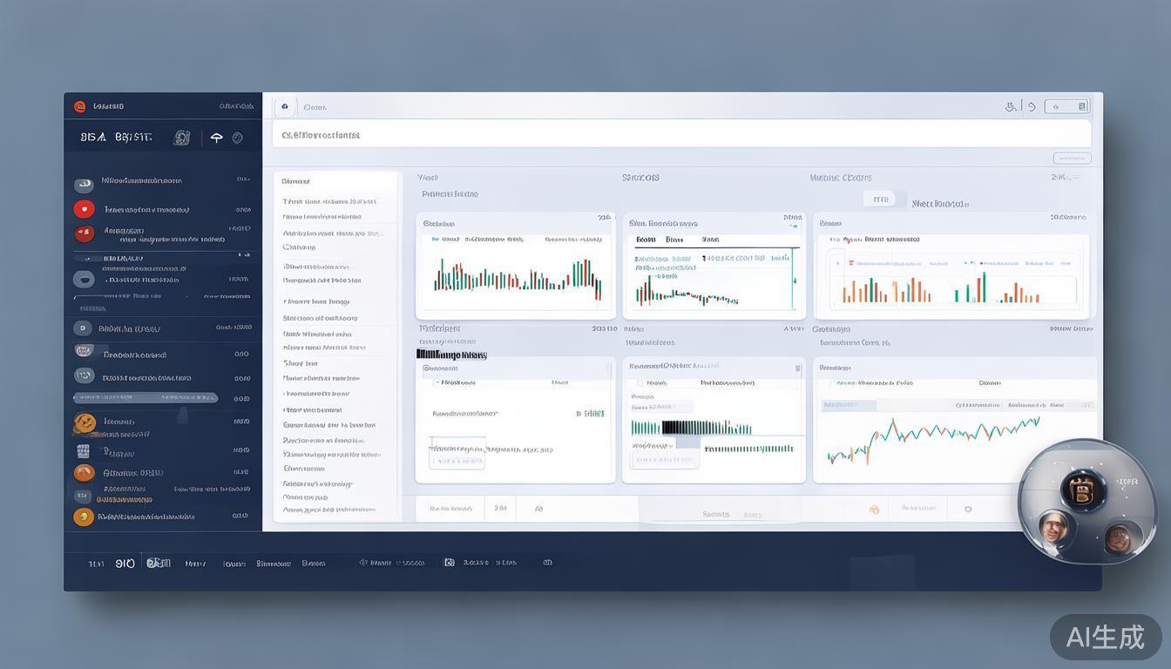Click the umbrella icon in sidebar header
The image size is (1171, 669).
tap(216, 138)
